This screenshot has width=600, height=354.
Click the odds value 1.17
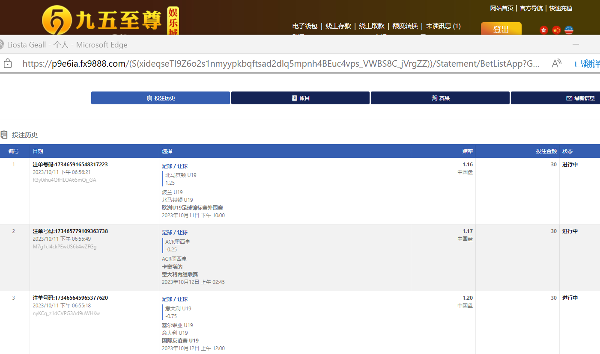(x=468, y=231)
